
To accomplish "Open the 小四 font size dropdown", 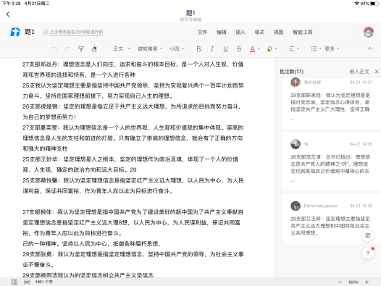I will click(177, 49).
